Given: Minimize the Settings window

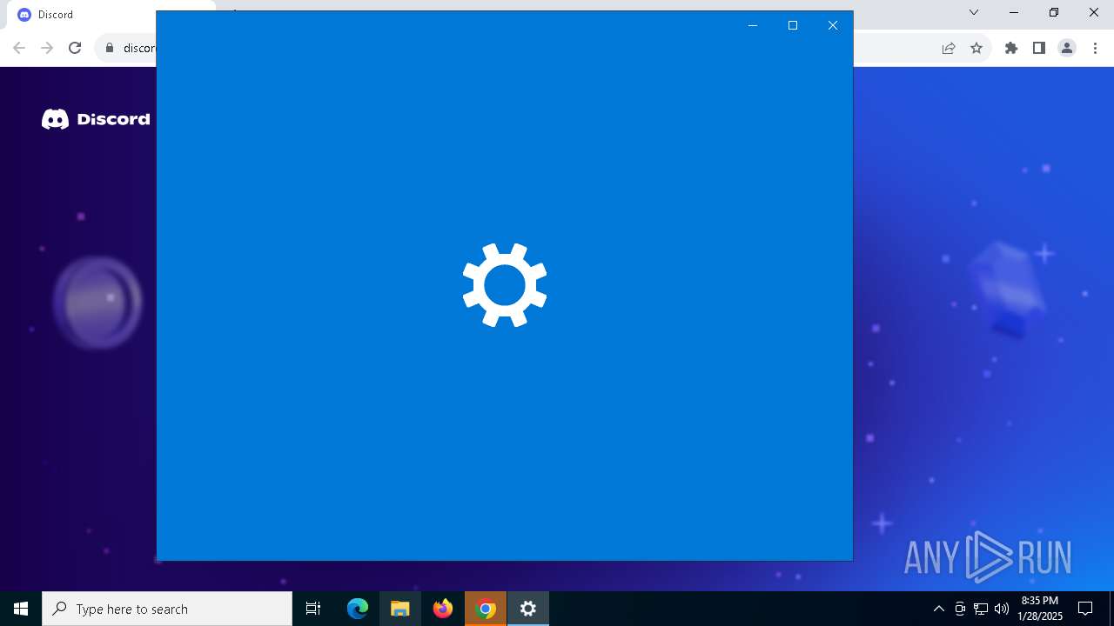Looking at the screenshot, I should (753, 25).
